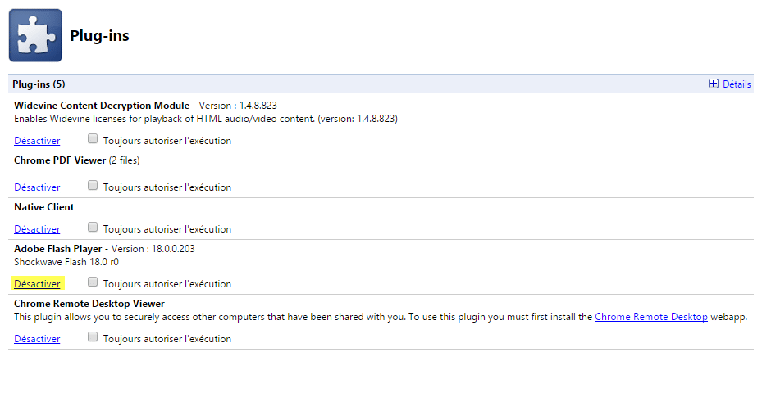Check always-allow box under Native Client
The height and width of the screenshot is (402, 762).
(93, 228)
